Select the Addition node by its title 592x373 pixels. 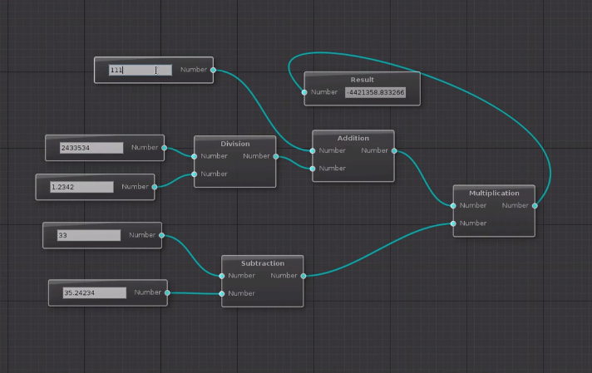pos(353,138)
